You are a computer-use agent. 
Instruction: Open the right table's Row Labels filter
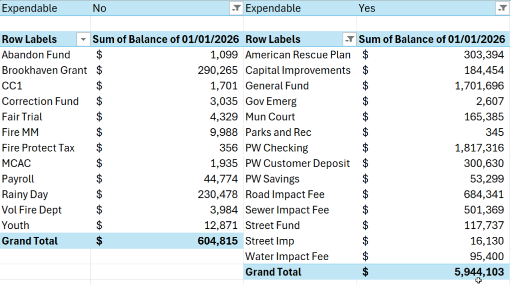pyautogui.click(x=350, y=39)
